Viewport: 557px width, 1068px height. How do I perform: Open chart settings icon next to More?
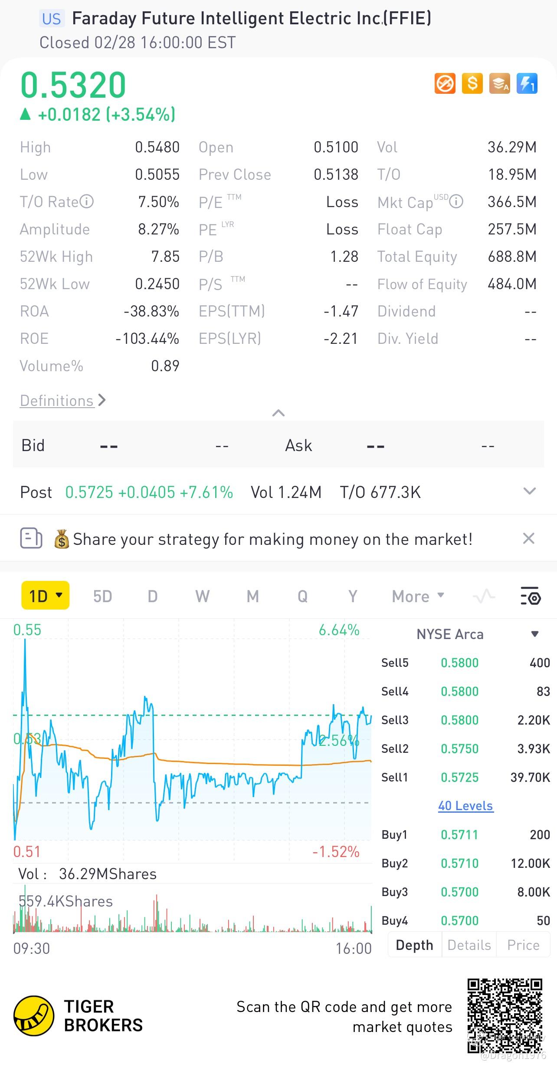pyautogui.click(x=530, y=596)
